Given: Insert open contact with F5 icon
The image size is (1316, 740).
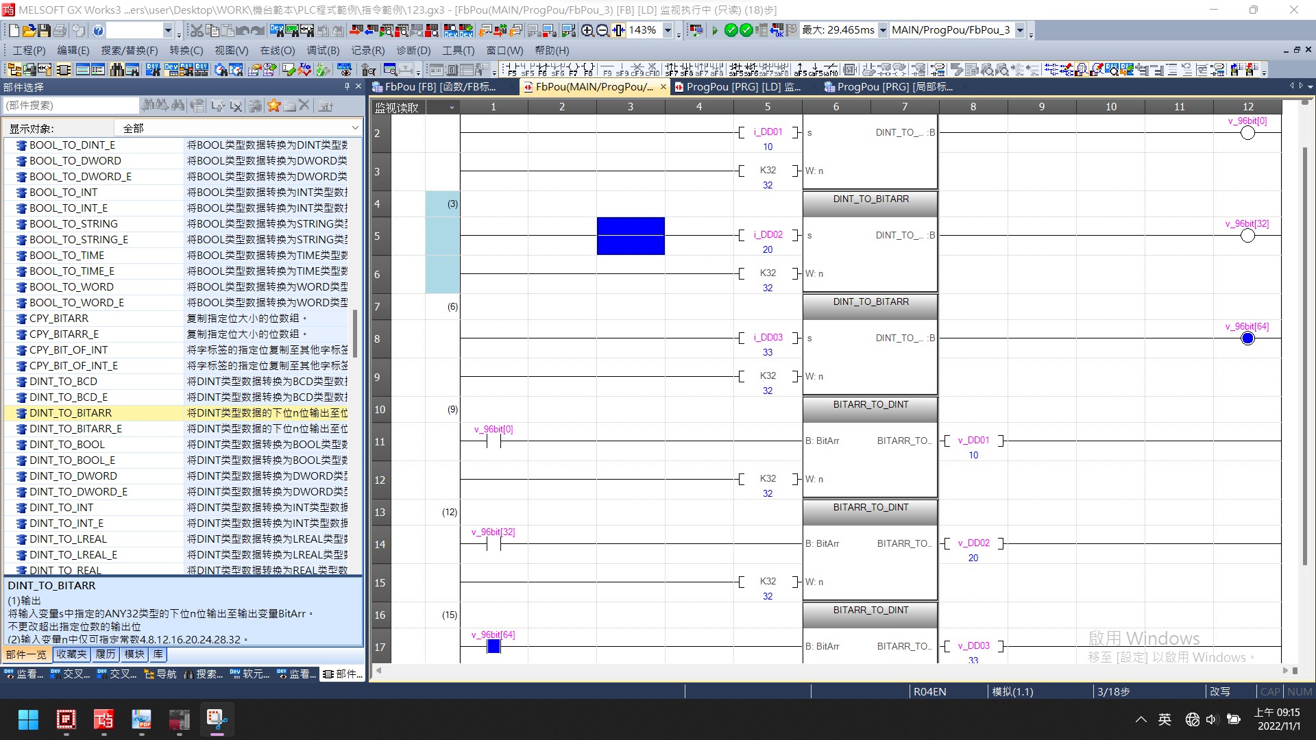Looking at the screenshot, I should 511,69.
